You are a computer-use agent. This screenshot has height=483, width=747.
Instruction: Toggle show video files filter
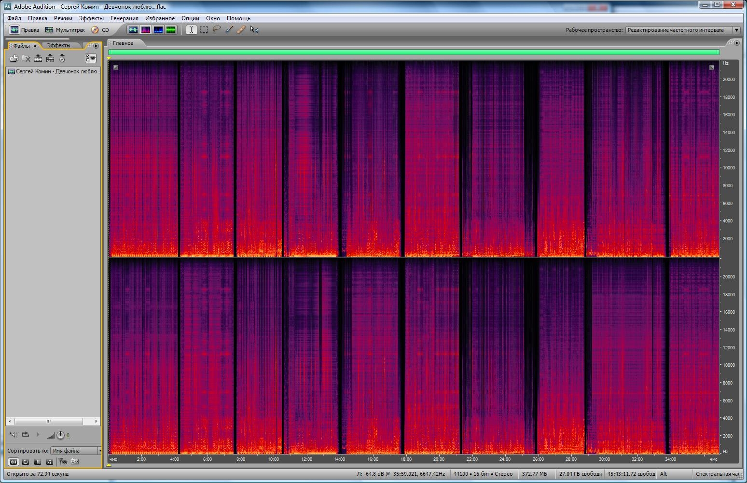[38, 462]
